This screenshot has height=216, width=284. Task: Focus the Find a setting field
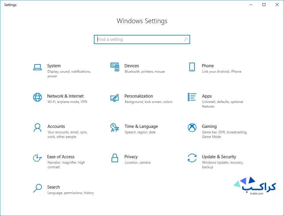tap(142, 39)
